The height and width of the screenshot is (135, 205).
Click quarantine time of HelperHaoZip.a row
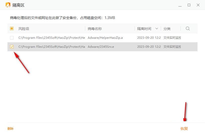point(149,38)
